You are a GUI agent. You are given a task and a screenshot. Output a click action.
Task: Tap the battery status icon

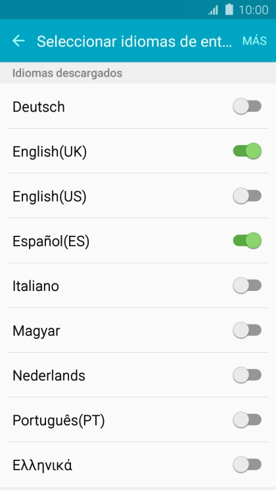229,10
